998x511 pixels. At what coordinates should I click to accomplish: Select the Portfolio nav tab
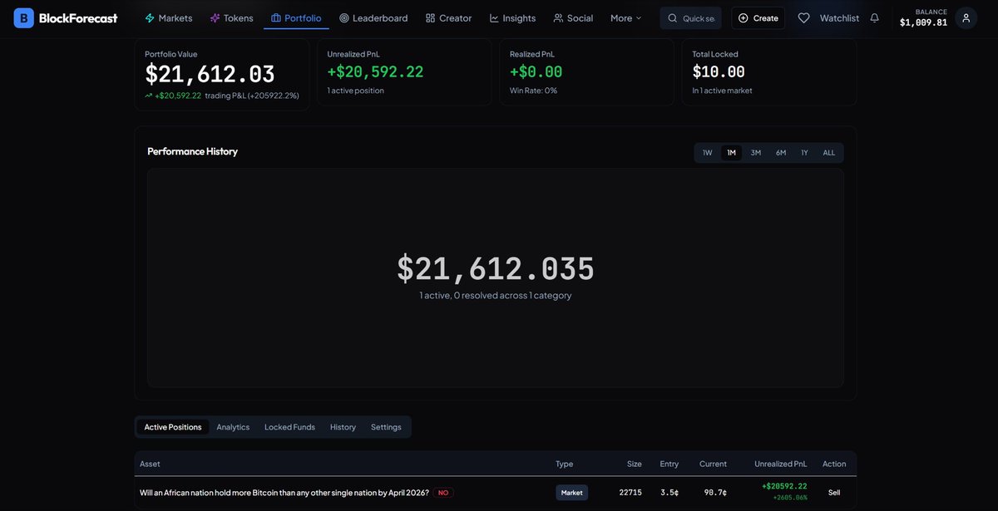tap(296, 17)
